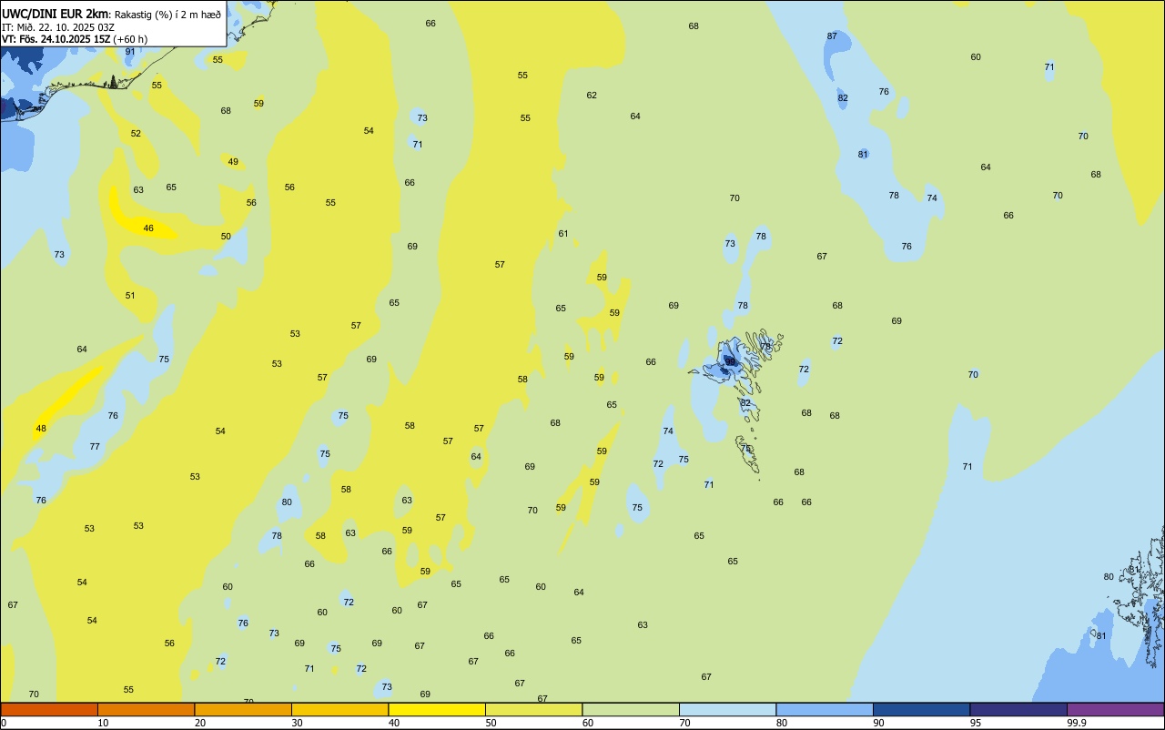Click the purple legend swatch above 99.9
Screen dimensions: 1165x730
tap(1115, 709)
